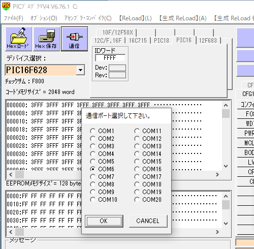The width and height of the screenshot is (254, 249).
Task: Click the PIC application icon in title bar
Action: pyautogui.click(x=6, y=7)
